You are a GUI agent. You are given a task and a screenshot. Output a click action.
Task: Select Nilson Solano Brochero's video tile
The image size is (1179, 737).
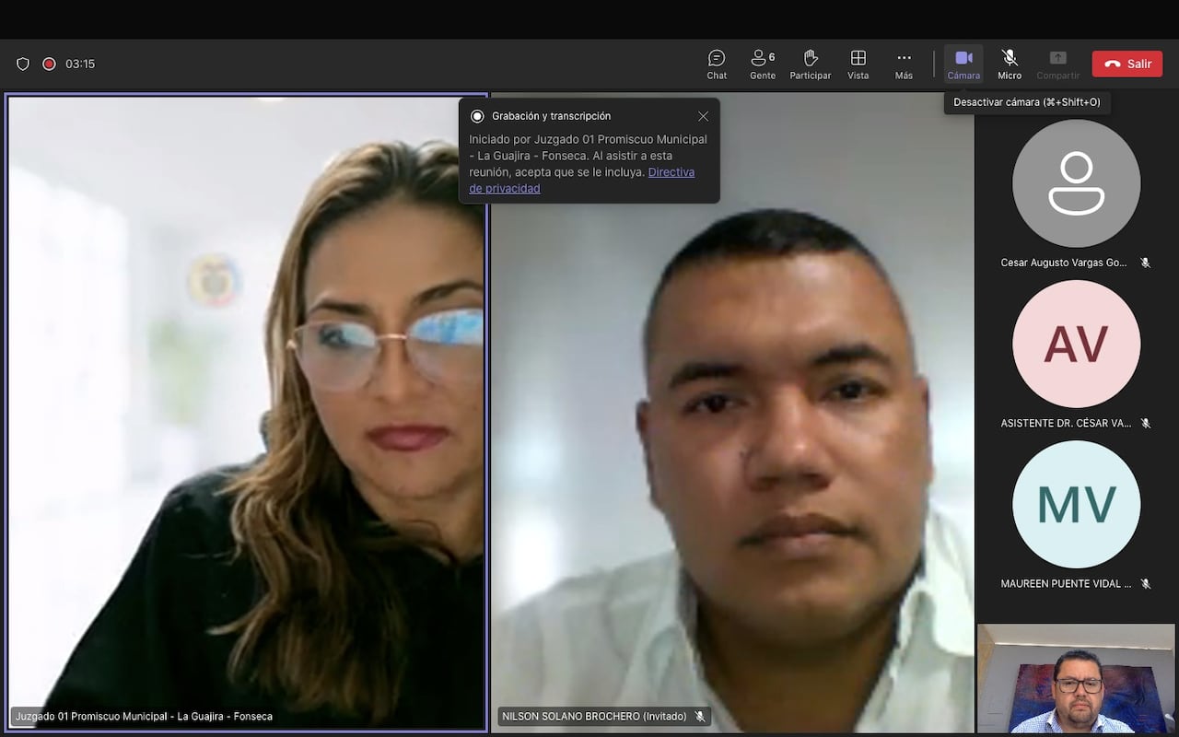(732, 461)
